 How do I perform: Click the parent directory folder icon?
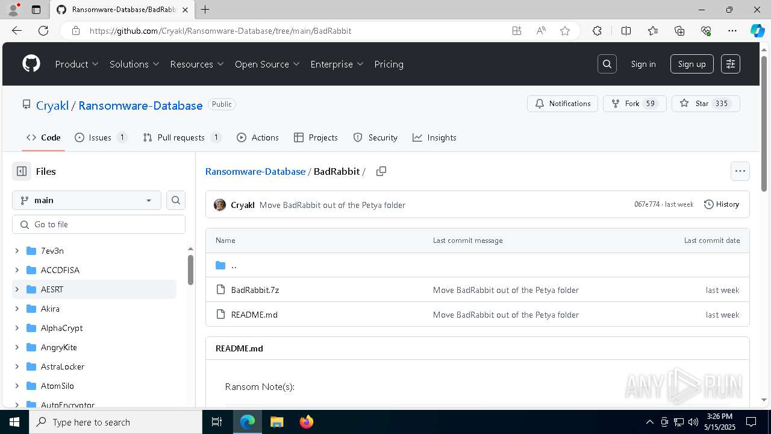(220, 265)
